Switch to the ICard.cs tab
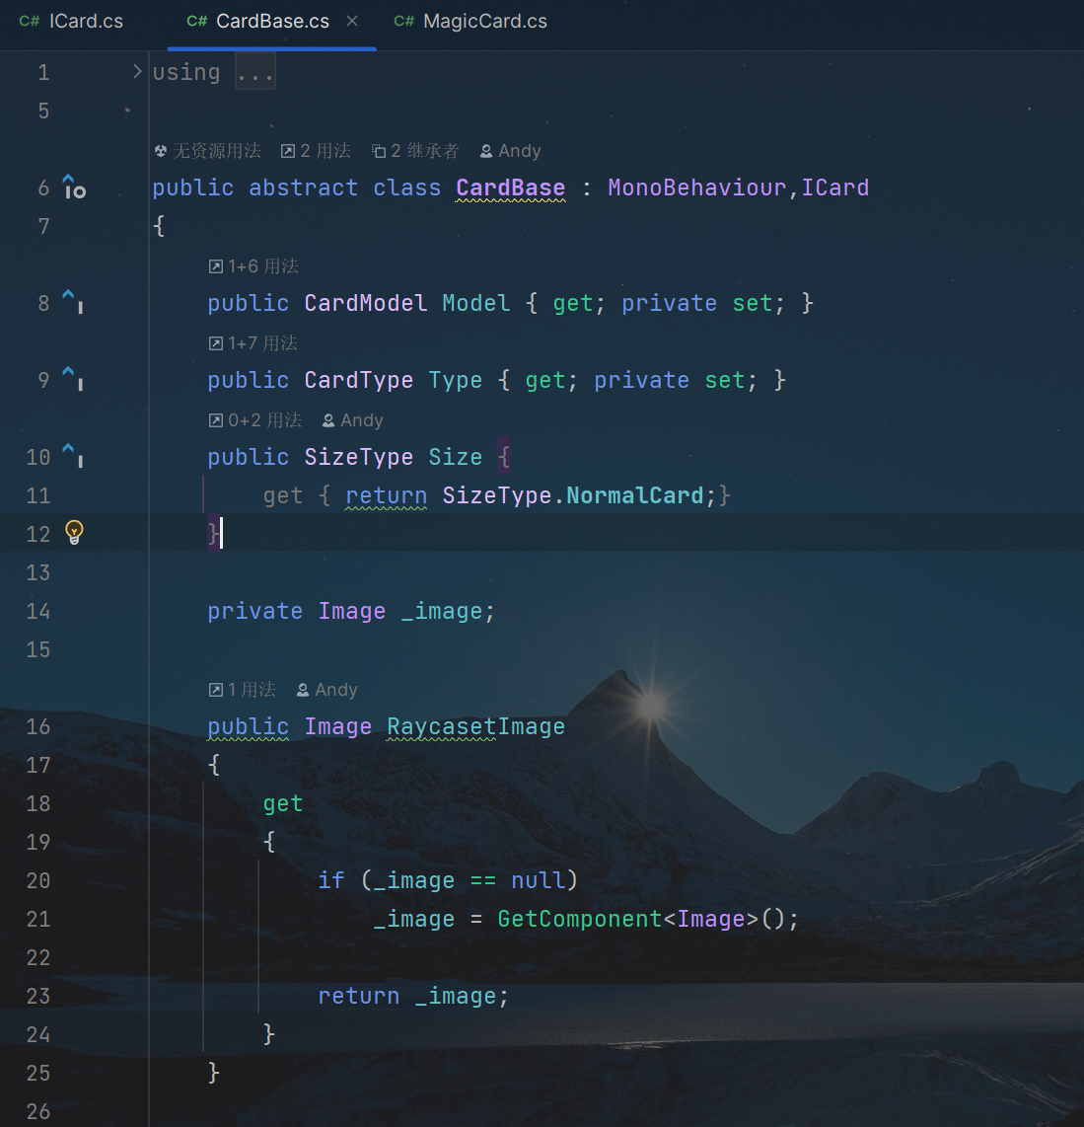1084x1127 pixels. (x=71, y=22)
